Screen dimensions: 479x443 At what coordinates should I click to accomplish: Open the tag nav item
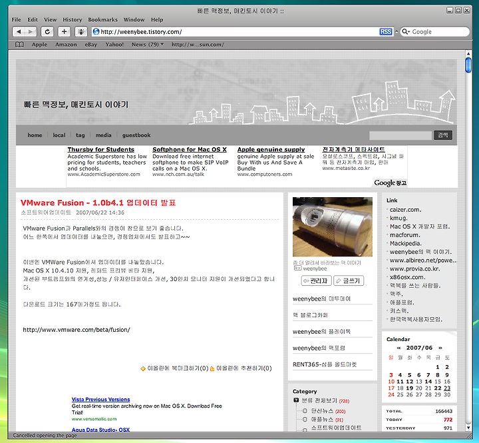pos(80,135)
